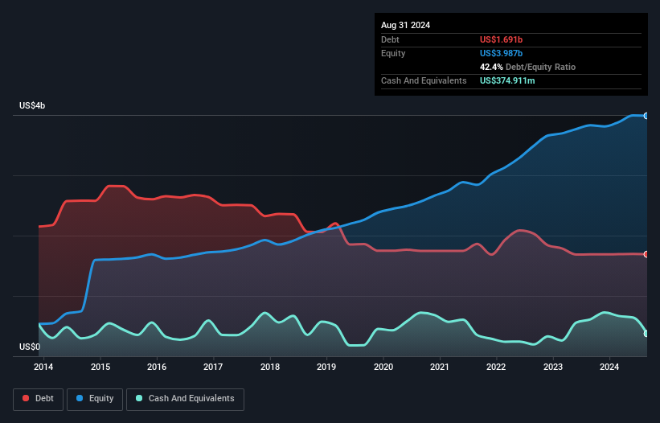Image resolution: width=660 pixels, height=423 pixels.
Task: Select the 2019 label on the x-axis
Action: [326, 367]
